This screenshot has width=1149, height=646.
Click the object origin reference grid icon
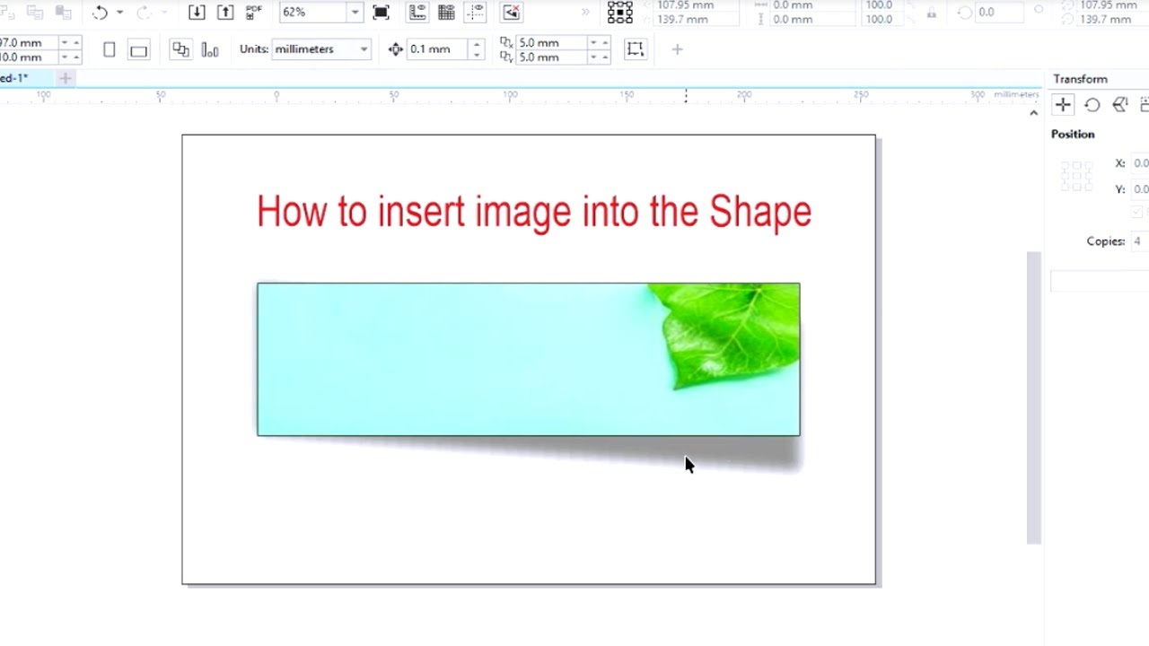pyautogui.click(x=620, y=12)
